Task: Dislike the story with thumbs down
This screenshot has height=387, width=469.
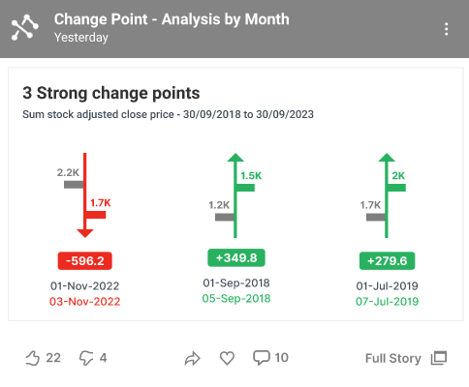Action: point(86,358)
